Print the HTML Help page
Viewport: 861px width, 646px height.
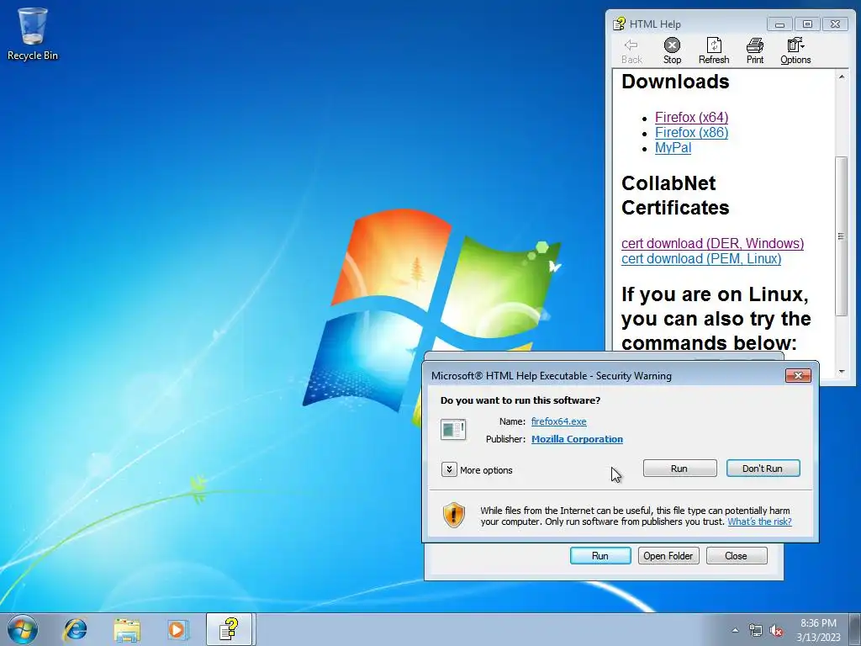(x=754, y=51)
